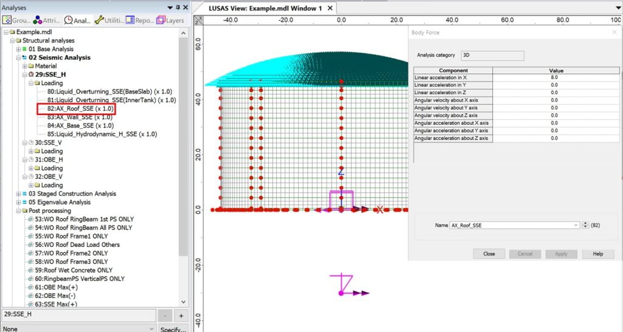Open the Utilities wrench tab
The width and height of the screenshot is (623, 332).
pos(109,20)
